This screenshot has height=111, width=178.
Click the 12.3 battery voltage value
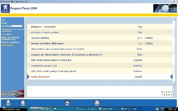click(x=139, y=38)
